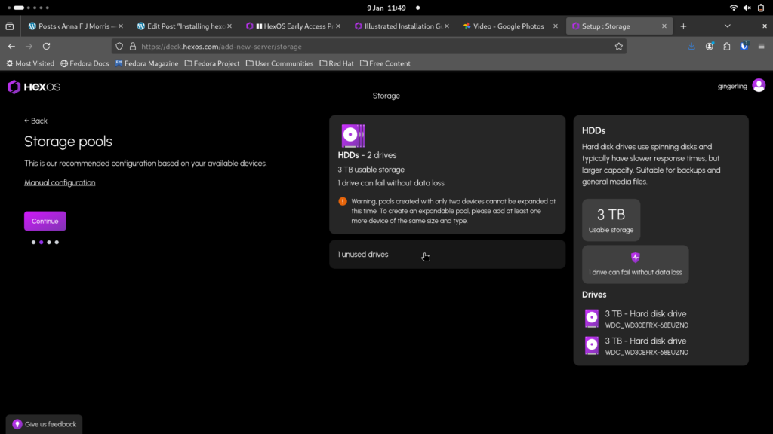This screenshot has height=434, width=773.
Task: Close the HexOS Early Access tab
Action: (337, 26)
